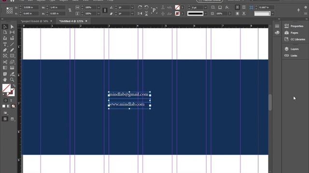Select the Note tool
Viewport: 309px width, 173px height.
click(x=5, y=74)
